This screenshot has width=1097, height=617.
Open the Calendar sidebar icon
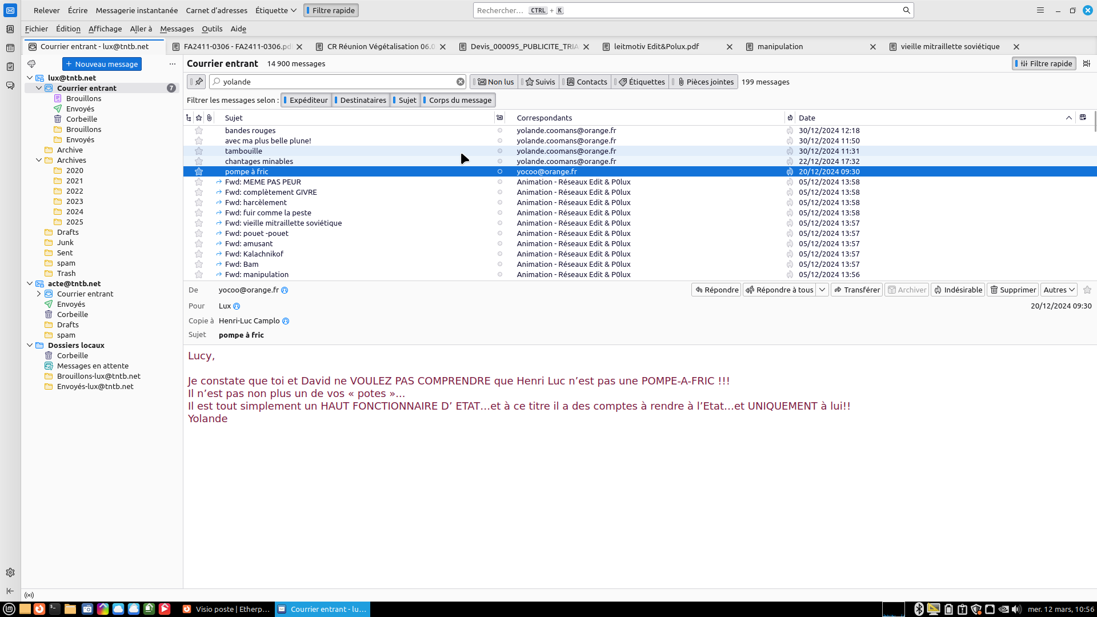click(10, 48)
